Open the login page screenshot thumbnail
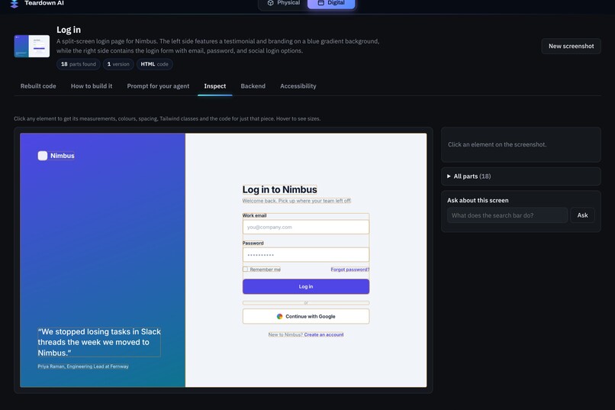This screenshot has height=410, width=615. [32, 46]
